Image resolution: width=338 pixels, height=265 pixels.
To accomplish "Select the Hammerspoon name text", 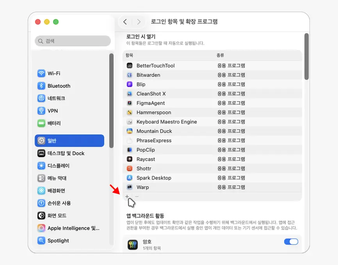I will coord(154,112).
